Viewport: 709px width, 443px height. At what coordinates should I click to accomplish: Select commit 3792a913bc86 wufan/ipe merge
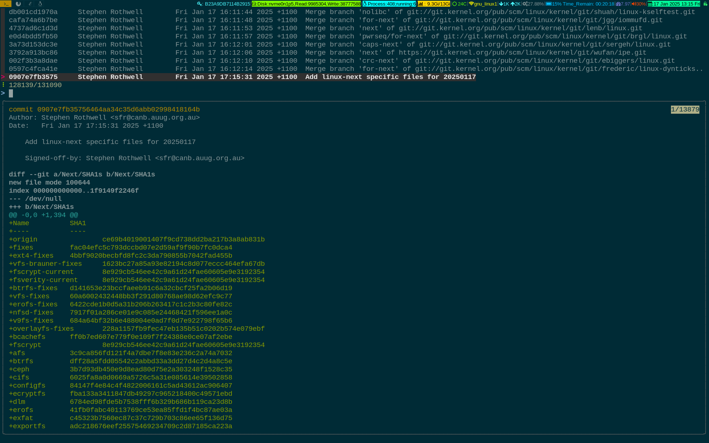pos(328,52)
